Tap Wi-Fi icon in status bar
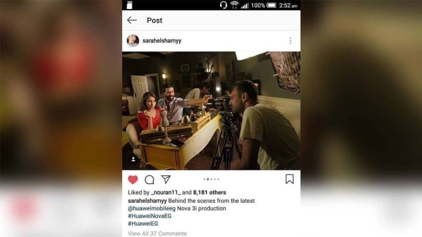Screen dimensions: 422x237 (234, 5)
